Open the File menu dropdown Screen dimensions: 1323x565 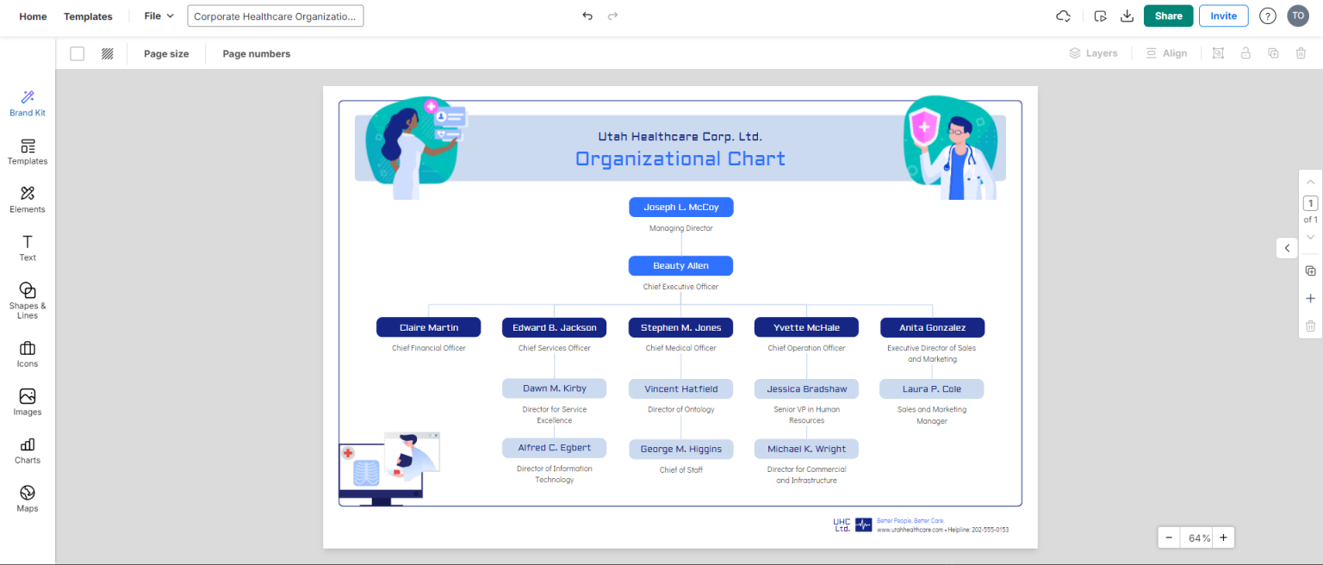[x=158, y=15]
